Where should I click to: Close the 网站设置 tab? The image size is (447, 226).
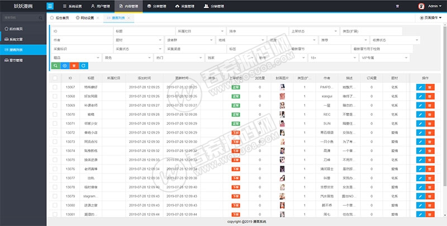tap(98, 18)
